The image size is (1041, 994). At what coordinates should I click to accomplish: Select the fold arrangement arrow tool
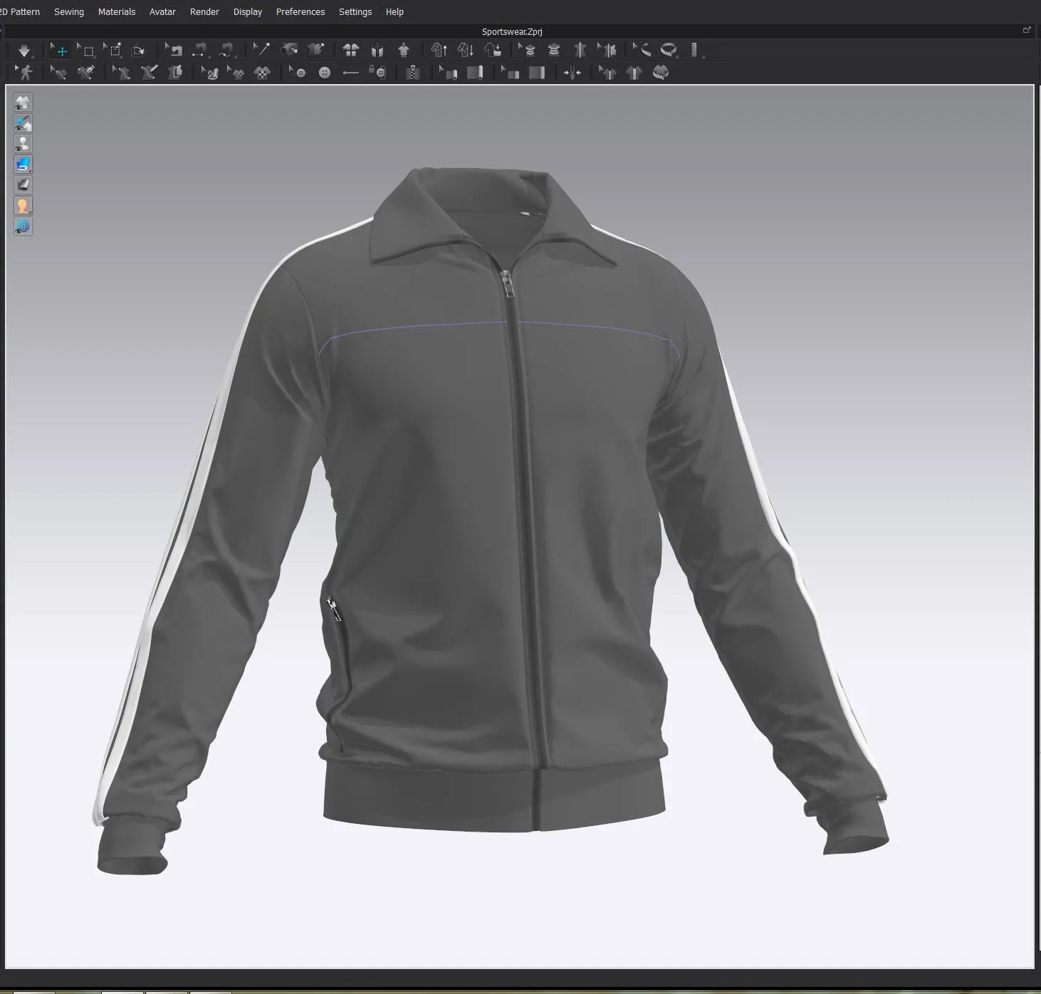click(x=139, y=50)
